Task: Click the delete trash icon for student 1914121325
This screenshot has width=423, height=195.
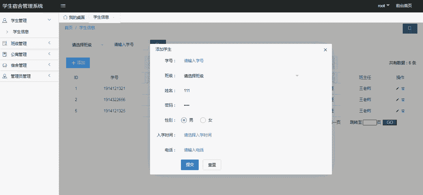Action: click(403, 111)
